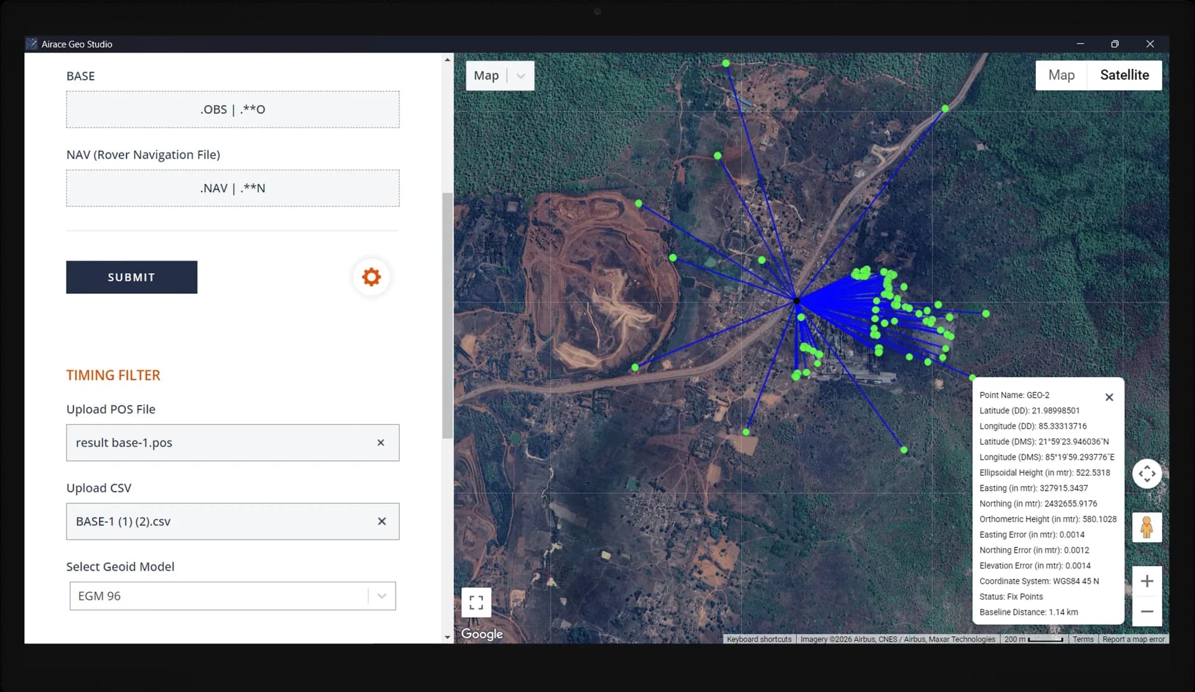The image size is (1195, 692).
Task: Click the scroll down arrow of left panel
Action: click(448, 637)
